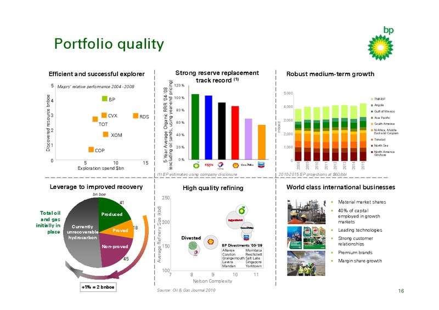Click the BP bubble in refining chart

coord(242,210)
